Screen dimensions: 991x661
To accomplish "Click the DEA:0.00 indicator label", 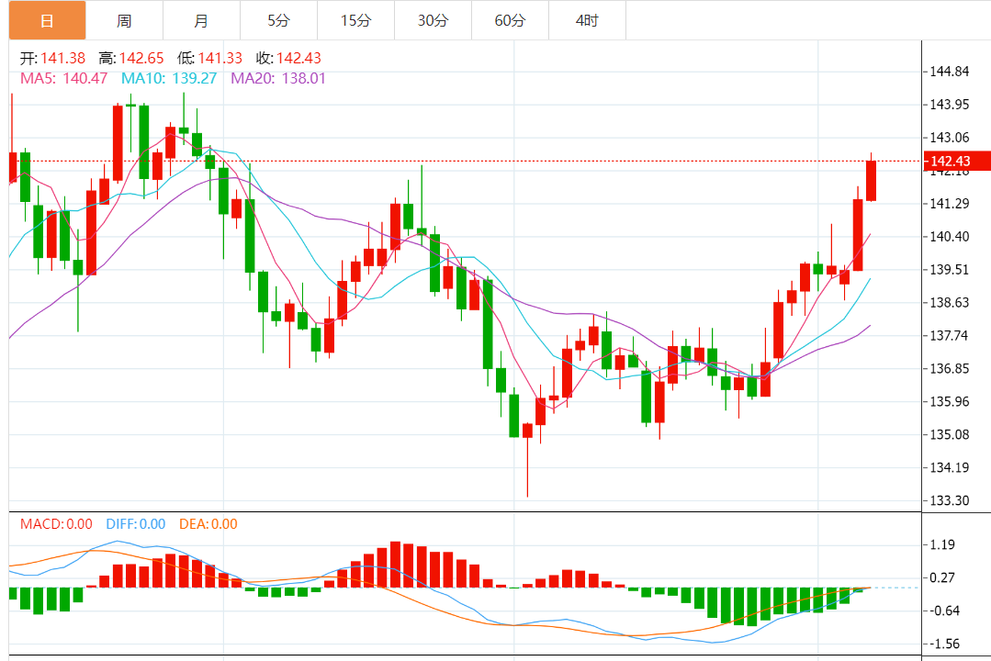I will (208, 524).
